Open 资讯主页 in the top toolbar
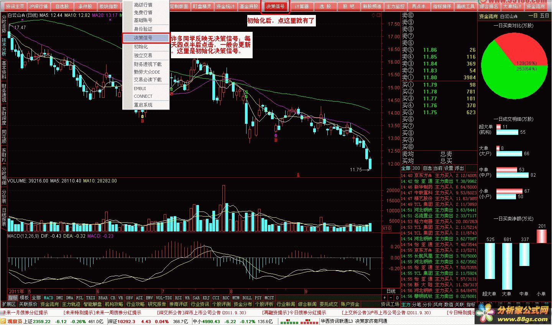552x325 pixels. coord(15,7)
